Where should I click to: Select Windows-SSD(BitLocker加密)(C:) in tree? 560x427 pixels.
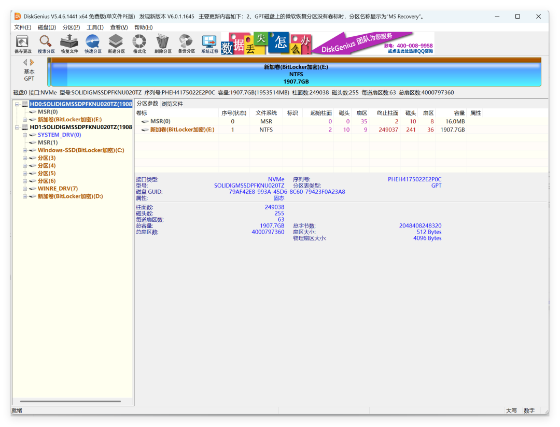pos(81,150)
